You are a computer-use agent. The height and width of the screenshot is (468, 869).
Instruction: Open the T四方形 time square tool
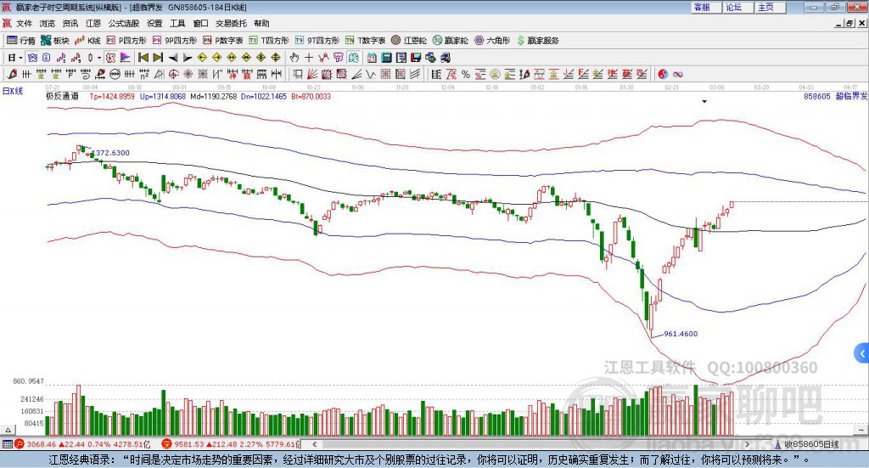click(x=269, y=41)
